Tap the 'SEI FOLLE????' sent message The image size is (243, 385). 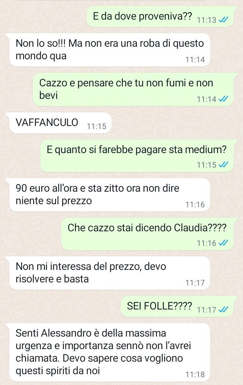[x=177, y=306]
